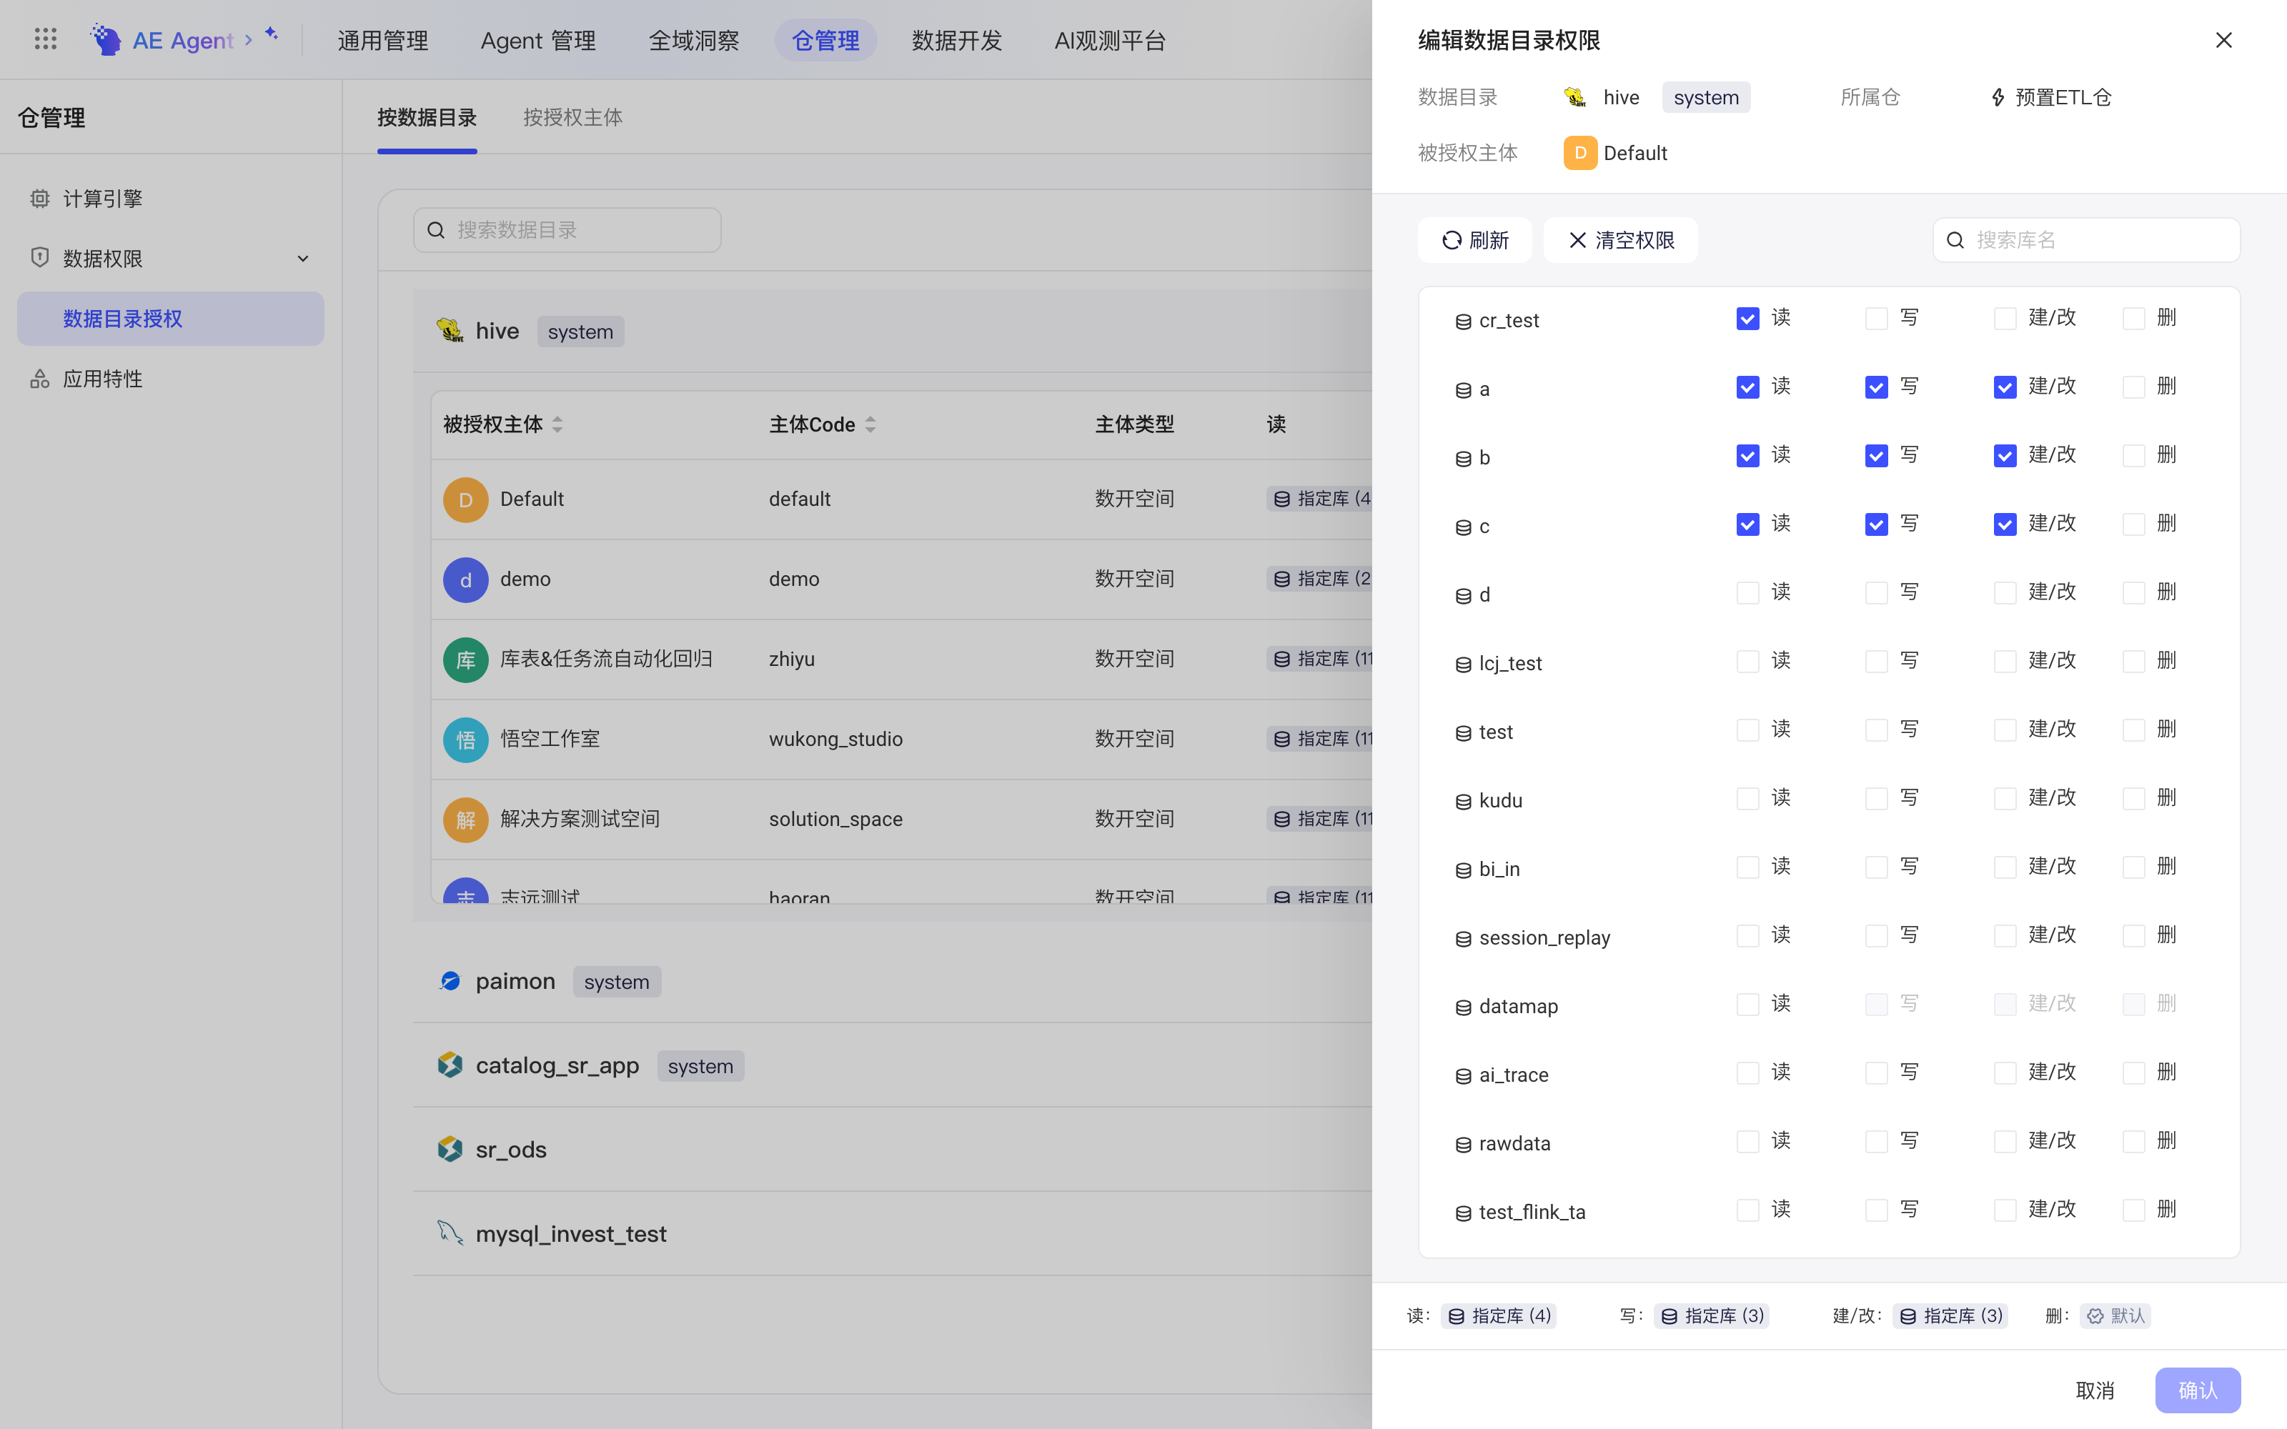Screen dimensions: 2287x1429
Task: Select 数据目录授权 in the sidebar
Action: [x=170, y=319]
